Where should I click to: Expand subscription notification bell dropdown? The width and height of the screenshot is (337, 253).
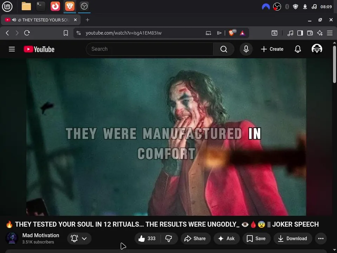pyautogui.click(x=79, y=238)
